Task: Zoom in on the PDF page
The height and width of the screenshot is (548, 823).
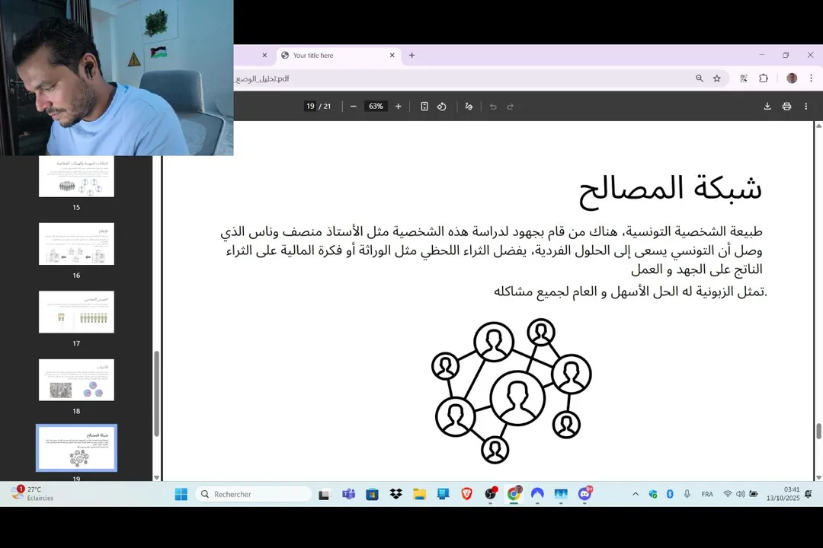Action: coord(399,107)
